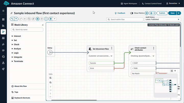Click the zoom in magnifier on canvas
184x103 pixels.
click(50, 78)
